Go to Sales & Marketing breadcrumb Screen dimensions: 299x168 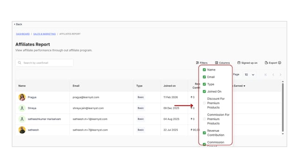(45, 34)
